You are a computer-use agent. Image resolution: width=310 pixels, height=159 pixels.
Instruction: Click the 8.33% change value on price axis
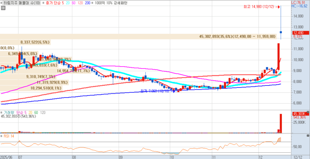click(x=297, y=36)
